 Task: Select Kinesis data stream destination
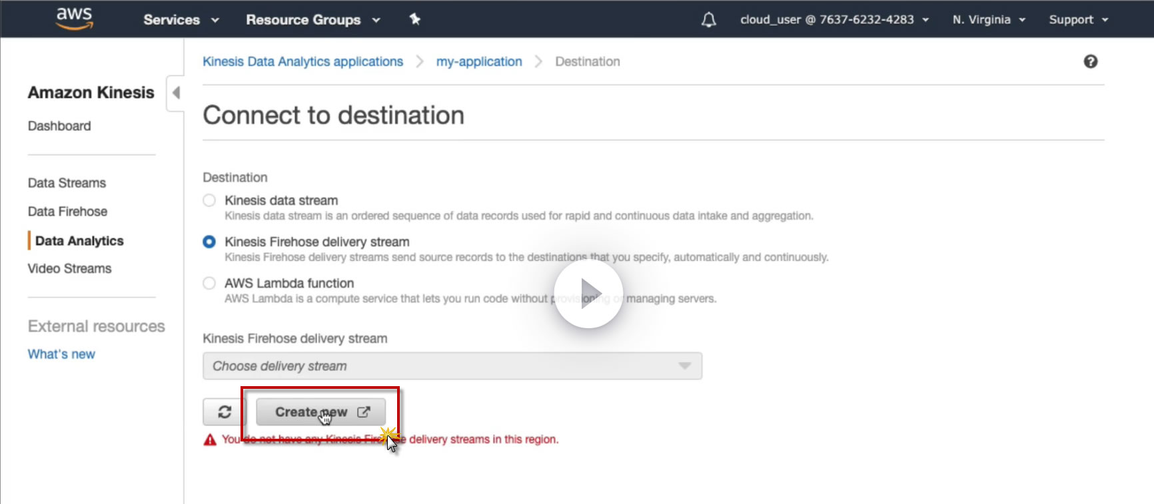click(209, 200)
